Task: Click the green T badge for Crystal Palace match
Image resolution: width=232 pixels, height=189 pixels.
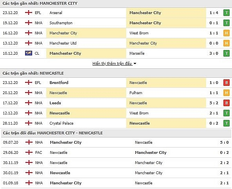Action: click(x=227, y=123)
